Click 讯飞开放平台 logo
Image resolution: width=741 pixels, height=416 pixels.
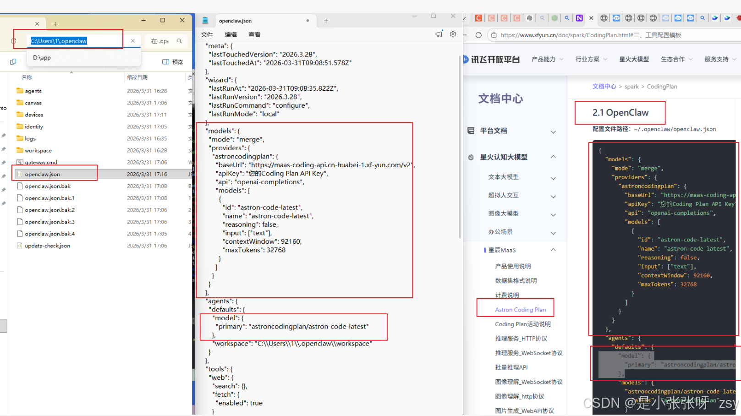pyautogui.click(x=491, y=60)
